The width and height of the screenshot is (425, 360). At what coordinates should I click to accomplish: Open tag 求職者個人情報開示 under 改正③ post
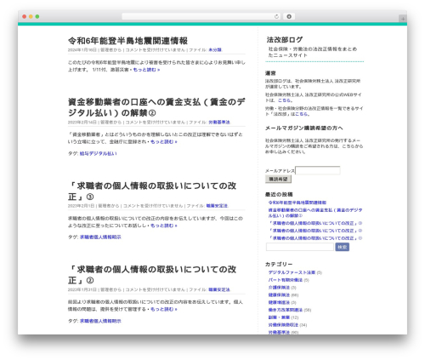pos(100,237)
